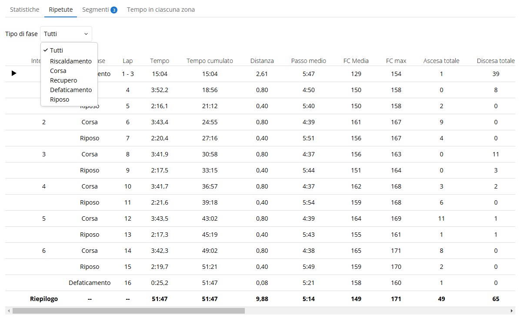Select the Ripetute tab

(x=60, y=9)
